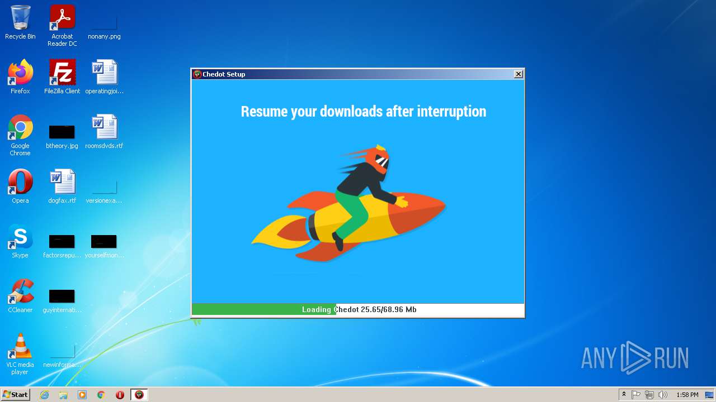
Task: Close the Chedot Setup window
Action: pos(519,74)
